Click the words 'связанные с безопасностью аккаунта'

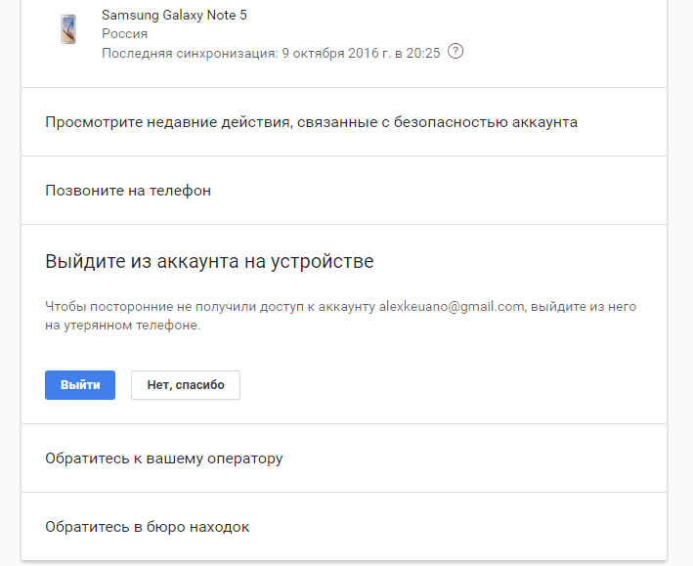437,122
